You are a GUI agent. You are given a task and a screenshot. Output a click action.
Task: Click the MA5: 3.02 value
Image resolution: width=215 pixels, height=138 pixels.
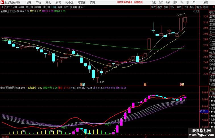click(24, 11)
